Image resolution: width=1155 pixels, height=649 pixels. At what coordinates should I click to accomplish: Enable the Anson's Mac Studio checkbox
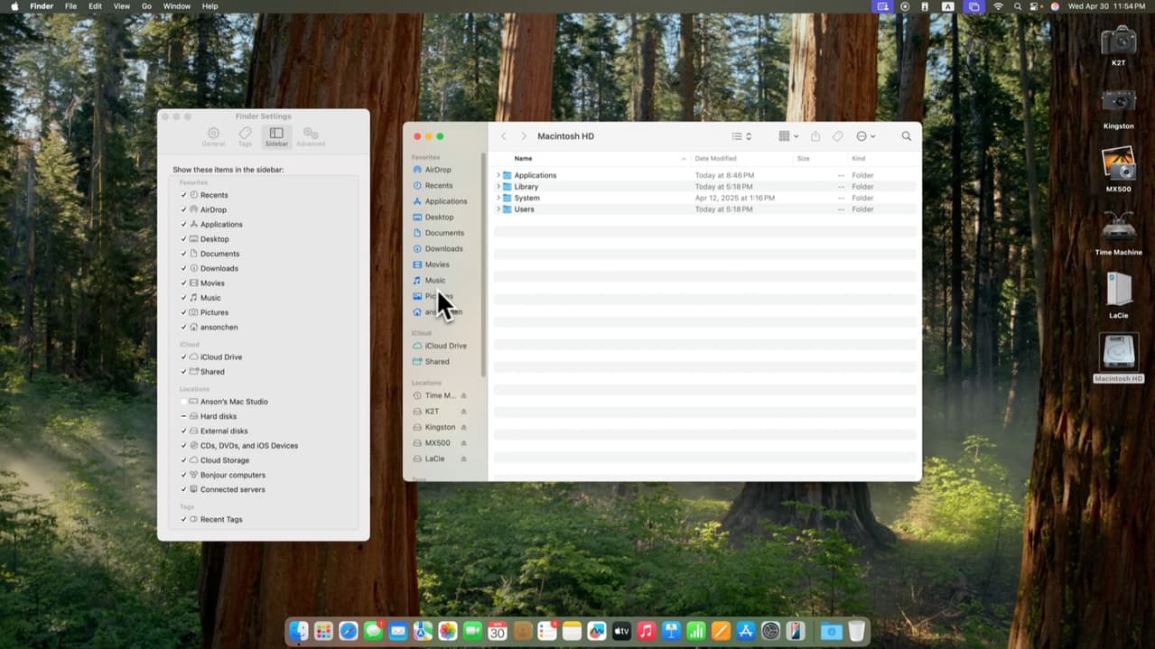coord(184,402)
